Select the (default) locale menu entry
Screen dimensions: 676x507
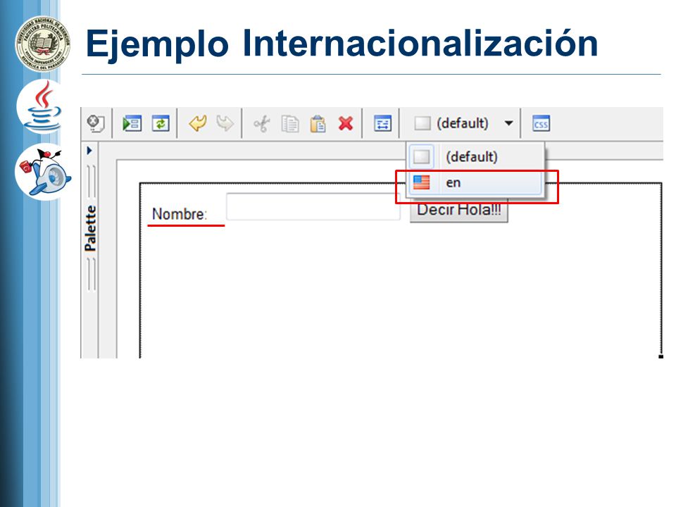click(475, 156)
